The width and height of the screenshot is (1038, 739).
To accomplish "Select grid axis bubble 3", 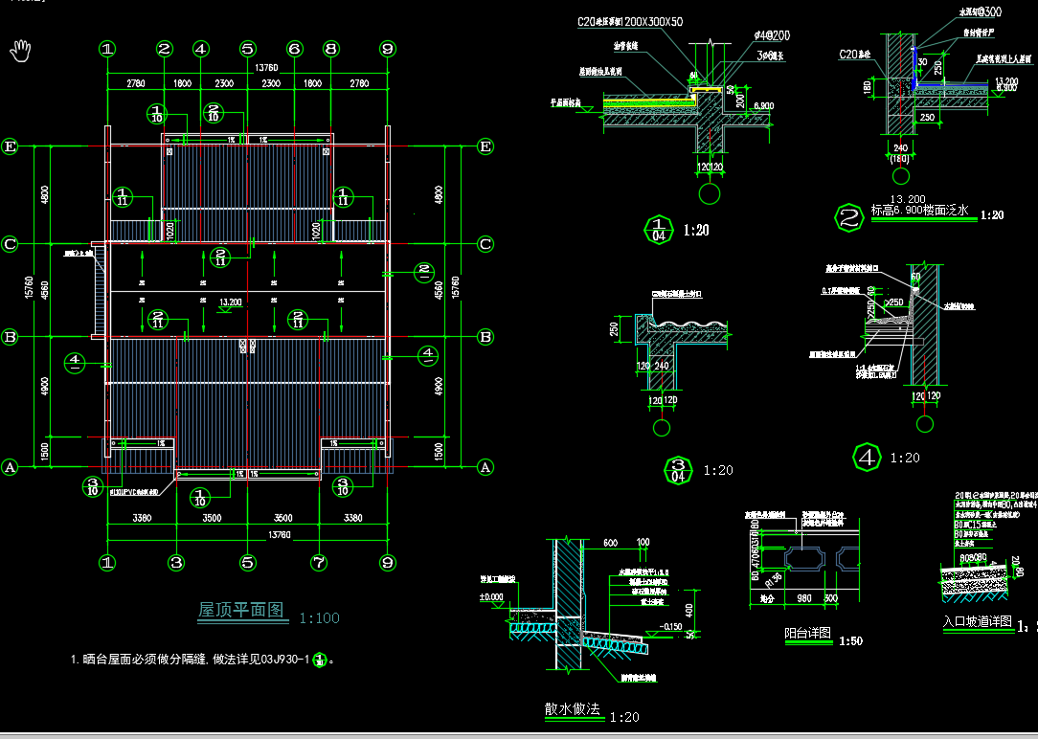I will click(x=176, y=562).
